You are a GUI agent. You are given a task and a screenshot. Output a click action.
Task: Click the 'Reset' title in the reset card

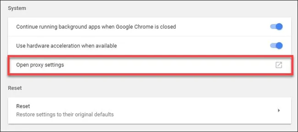pos(23,106)
